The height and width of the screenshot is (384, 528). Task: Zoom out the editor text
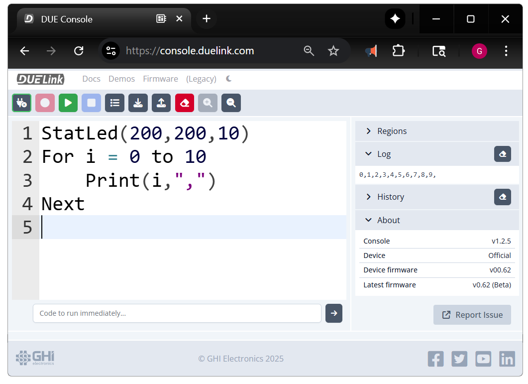pos(231,103)
